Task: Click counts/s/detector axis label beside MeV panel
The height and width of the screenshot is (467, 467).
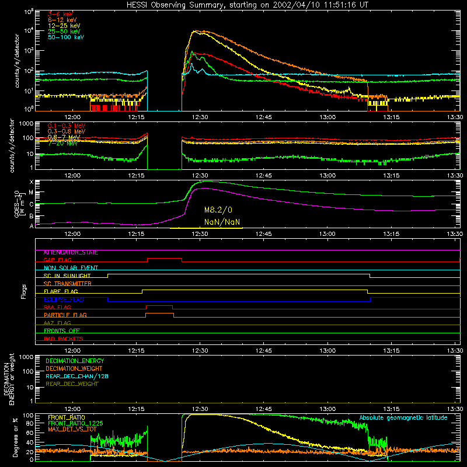Action: (x=12, y=145)
